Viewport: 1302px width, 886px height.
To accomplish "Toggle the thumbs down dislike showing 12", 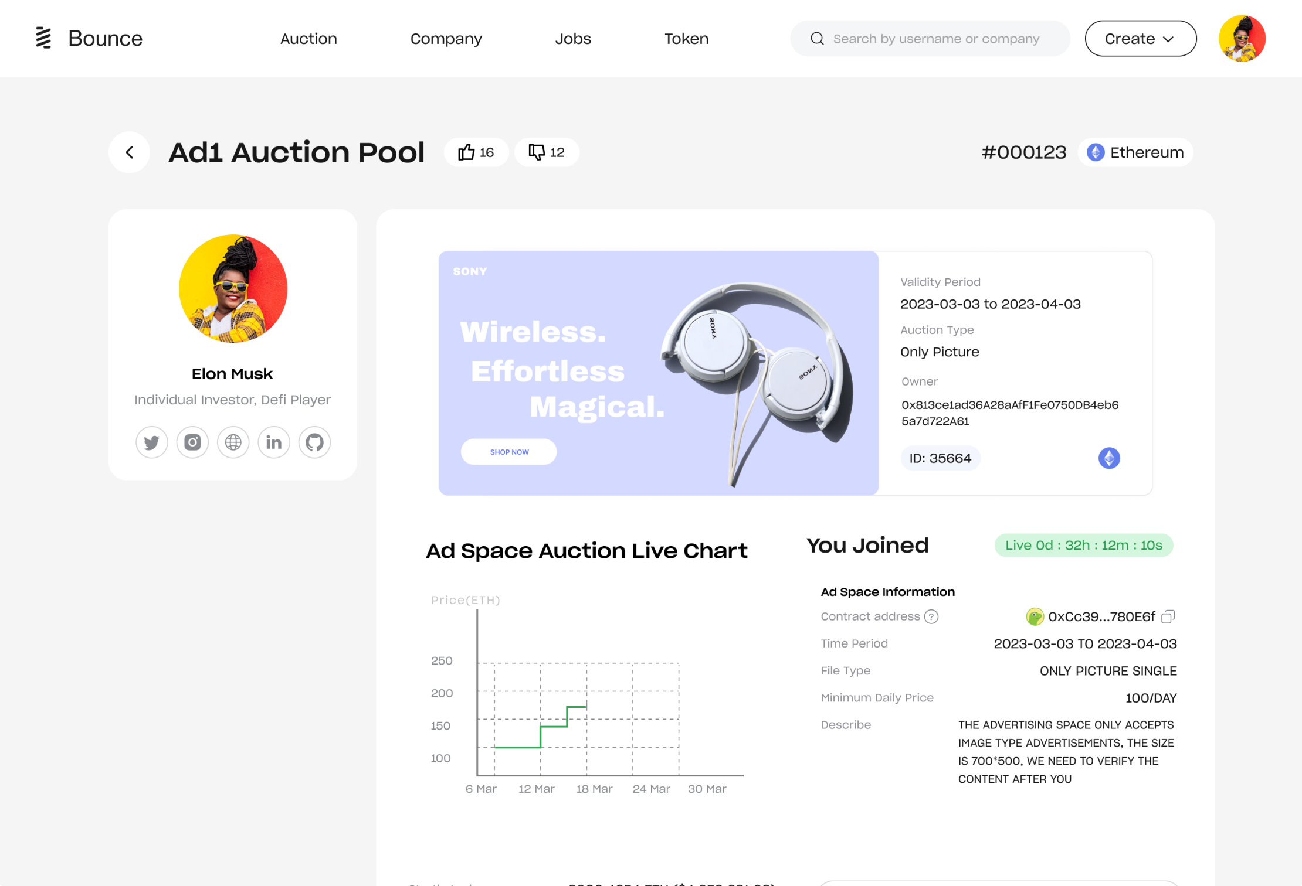I will point(547,152).
